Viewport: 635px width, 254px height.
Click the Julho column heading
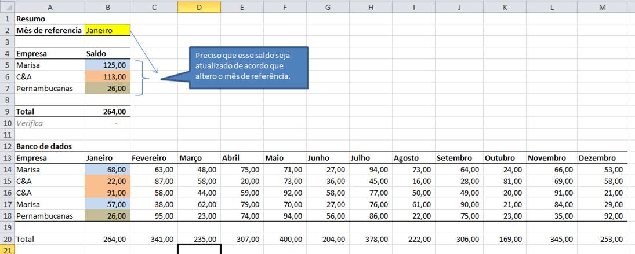pos(371,158)
